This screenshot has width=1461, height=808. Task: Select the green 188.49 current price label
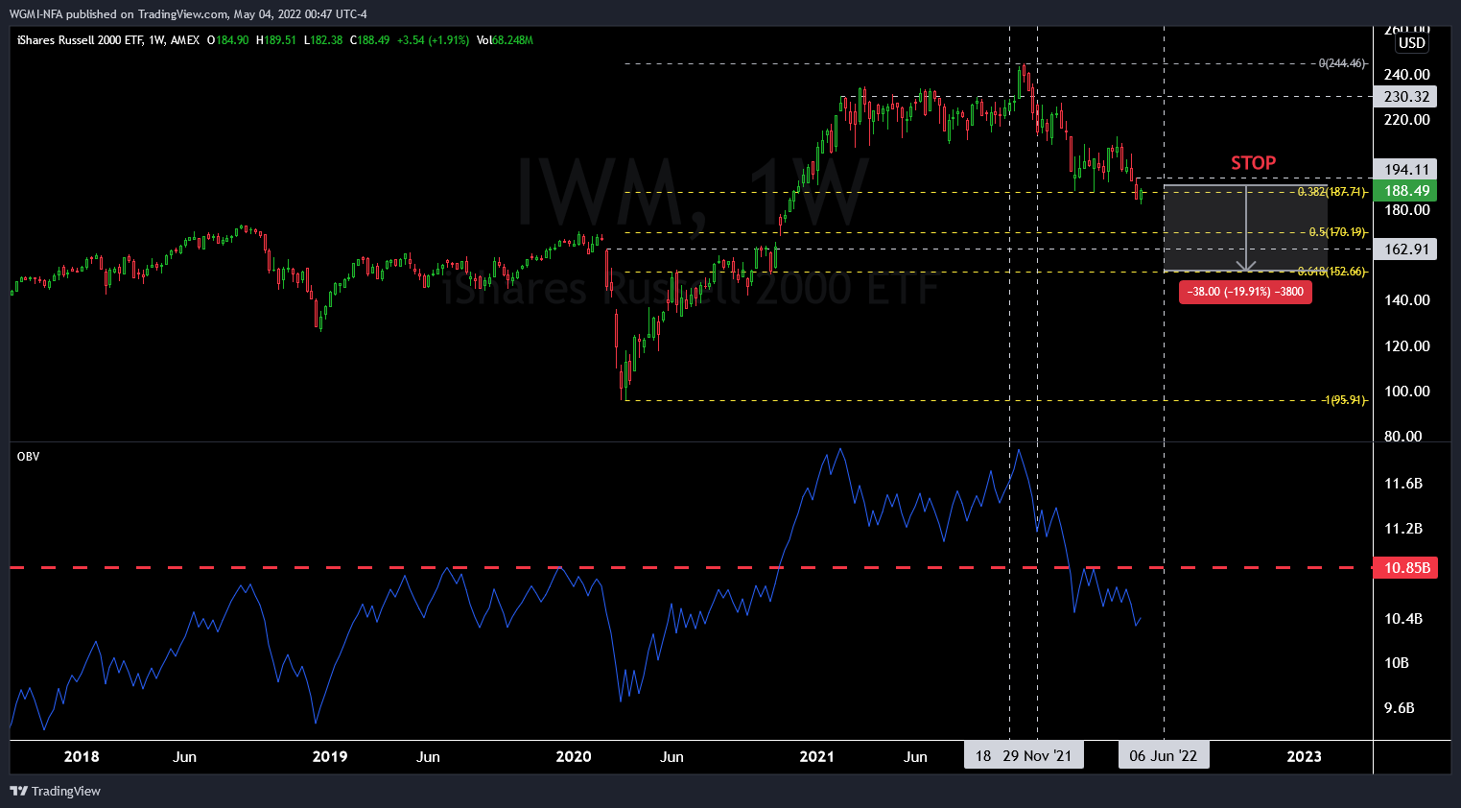click(x=1406, y=191)
